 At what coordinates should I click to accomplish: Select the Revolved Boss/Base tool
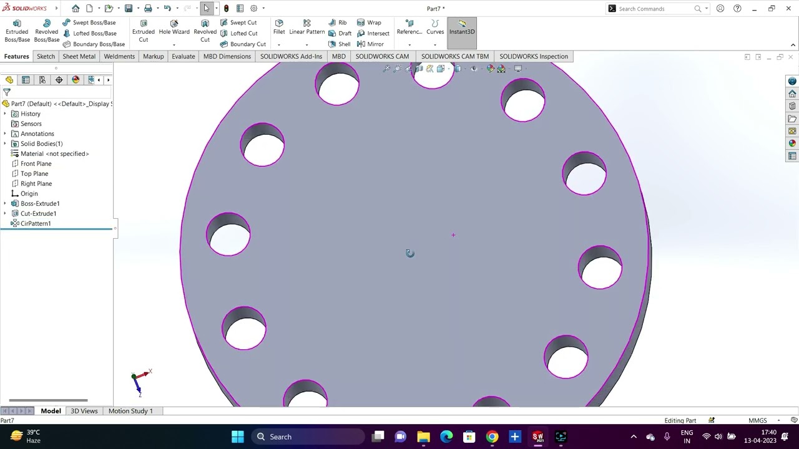[x=46, y=31]
